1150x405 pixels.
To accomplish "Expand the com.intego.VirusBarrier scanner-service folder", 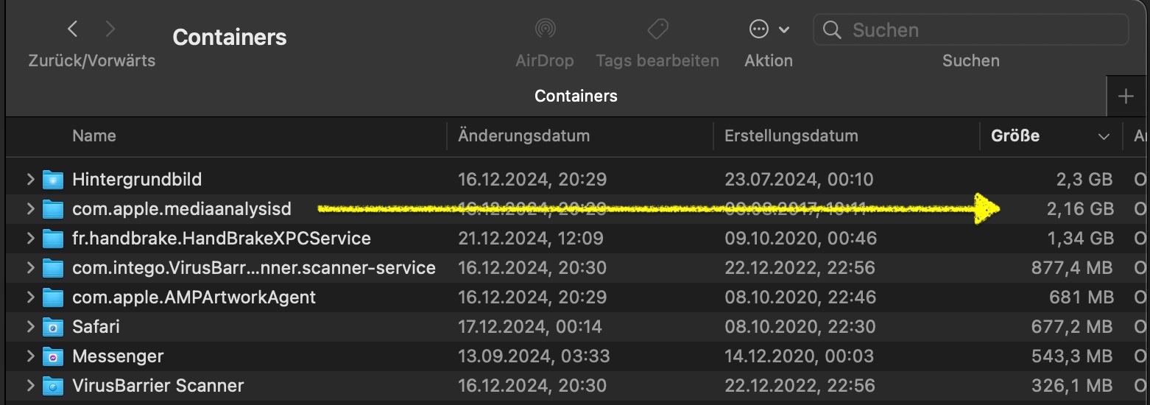I will [x=30, y=268].
